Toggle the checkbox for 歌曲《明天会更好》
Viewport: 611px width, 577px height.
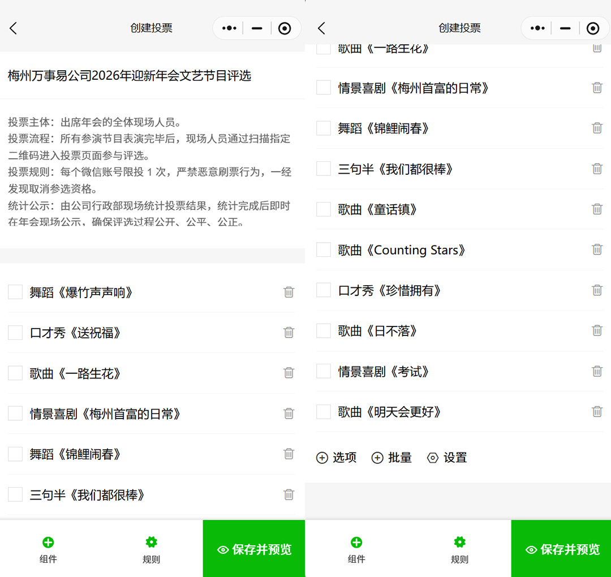(324, 411)
